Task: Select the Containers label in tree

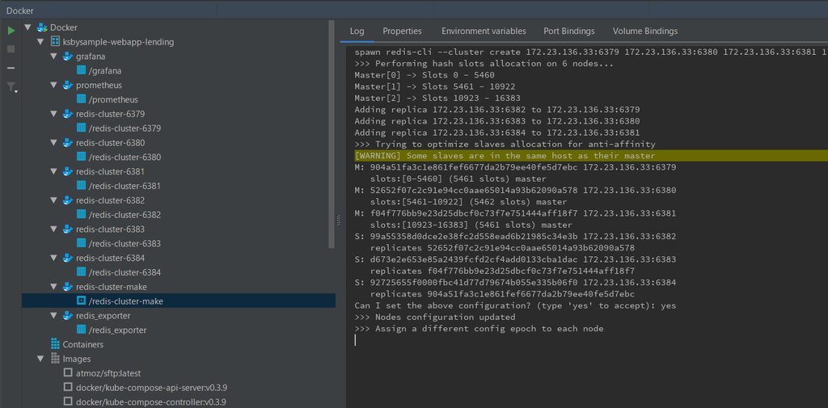Action: pos(83,344)
